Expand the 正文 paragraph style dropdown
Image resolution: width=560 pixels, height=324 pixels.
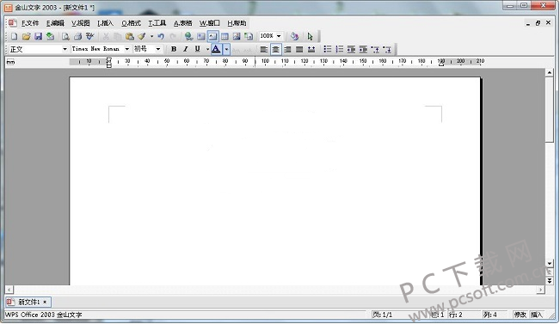click(65, 49)
